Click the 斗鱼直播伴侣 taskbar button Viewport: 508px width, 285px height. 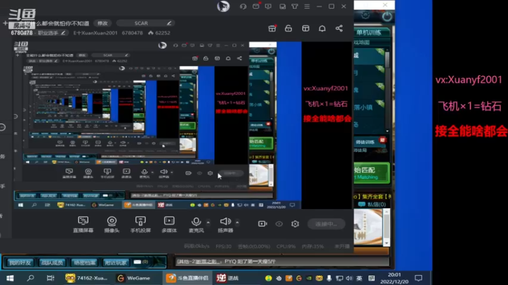(187, 278)
